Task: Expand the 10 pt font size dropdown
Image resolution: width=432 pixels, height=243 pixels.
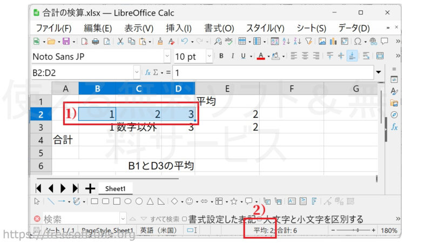Action: tap(209, 56)
